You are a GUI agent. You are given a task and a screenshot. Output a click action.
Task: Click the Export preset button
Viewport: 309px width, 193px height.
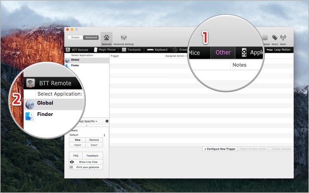point(94,145)
